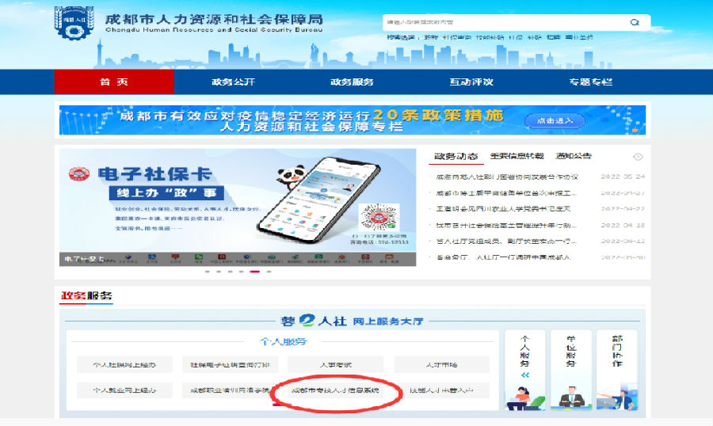This screenshot has width=713, height=426.
Task: Open the 专题专栏 navigation item
Action: (x=591, y=82)
